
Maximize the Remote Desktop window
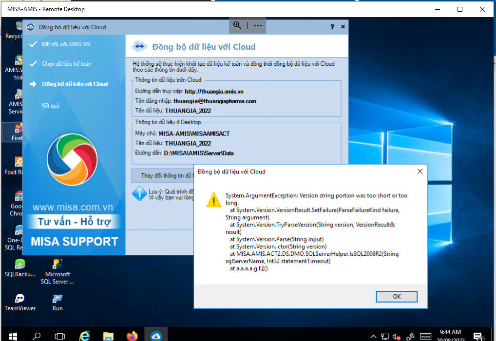point(460,9)
